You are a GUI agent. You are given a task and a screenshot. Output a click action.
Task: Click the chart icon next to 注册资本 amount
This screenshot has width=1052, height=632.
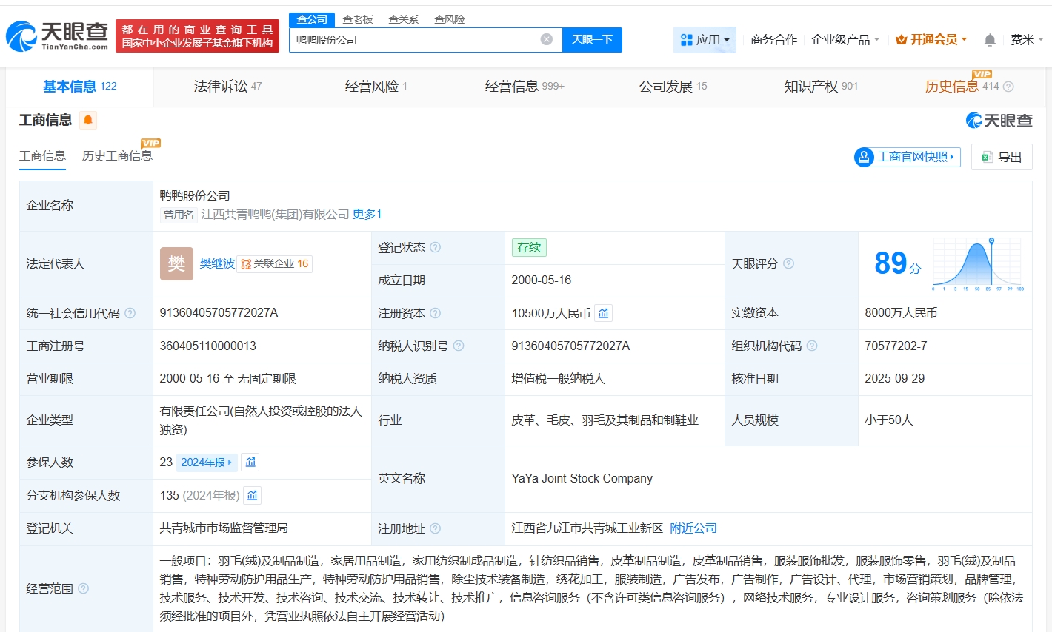(603, 313)
